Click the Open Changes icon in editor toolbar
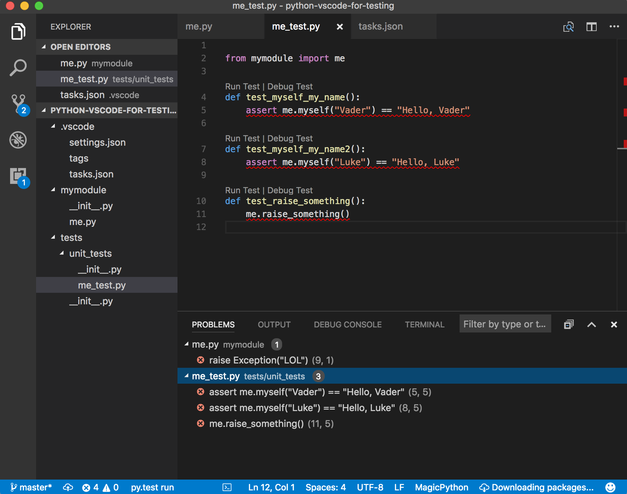This screenshot has height=494, width=627. (x=569, y=27)
